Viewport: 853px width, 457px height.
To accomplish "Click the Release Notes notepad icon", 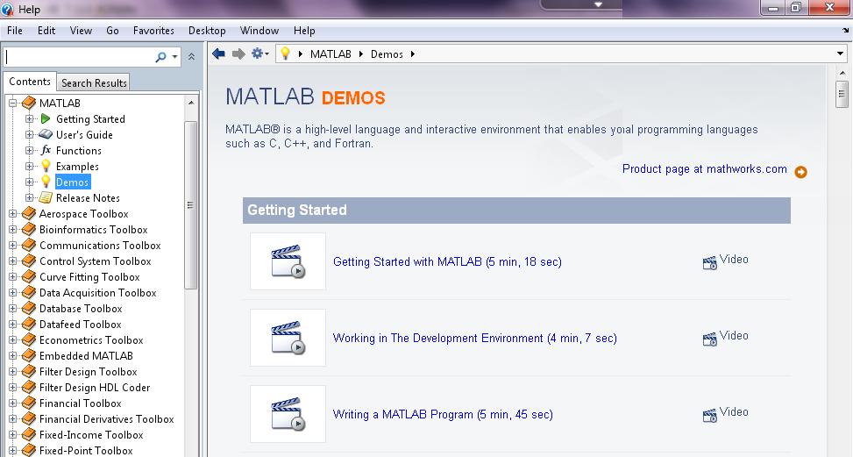I will [46, 197].
